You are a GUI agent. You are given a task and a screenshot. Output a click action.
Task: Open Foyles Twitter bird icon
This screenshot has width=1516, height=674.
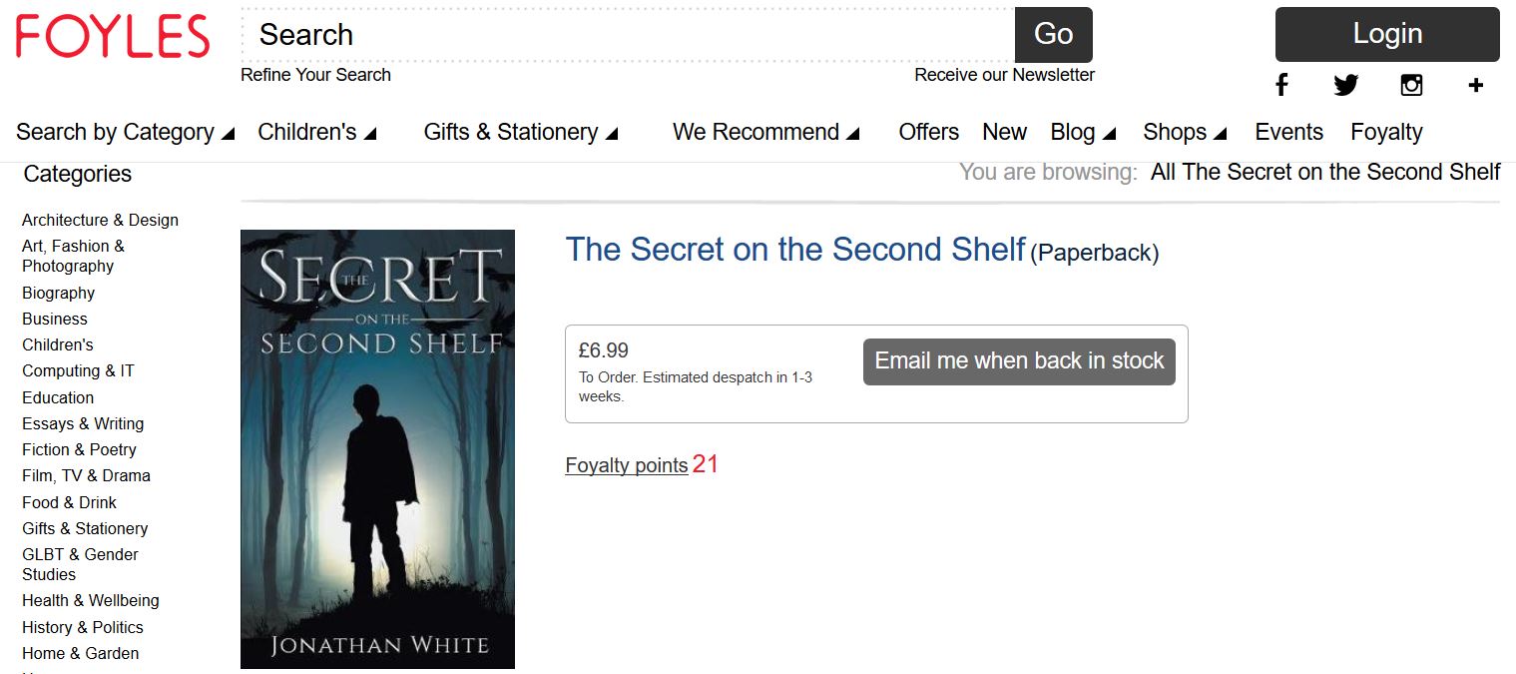point(1346,85)
